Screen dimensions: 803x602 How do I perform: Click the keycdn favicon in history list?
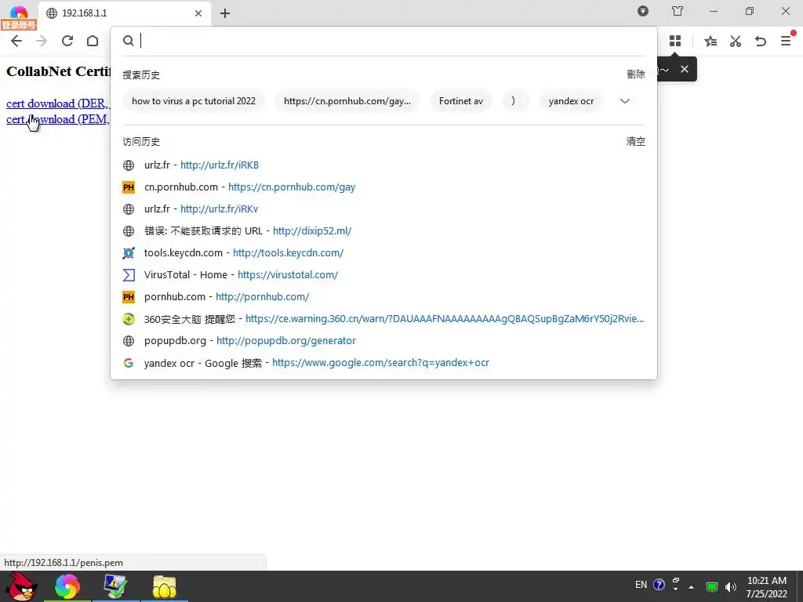click(x=129, y=253)
